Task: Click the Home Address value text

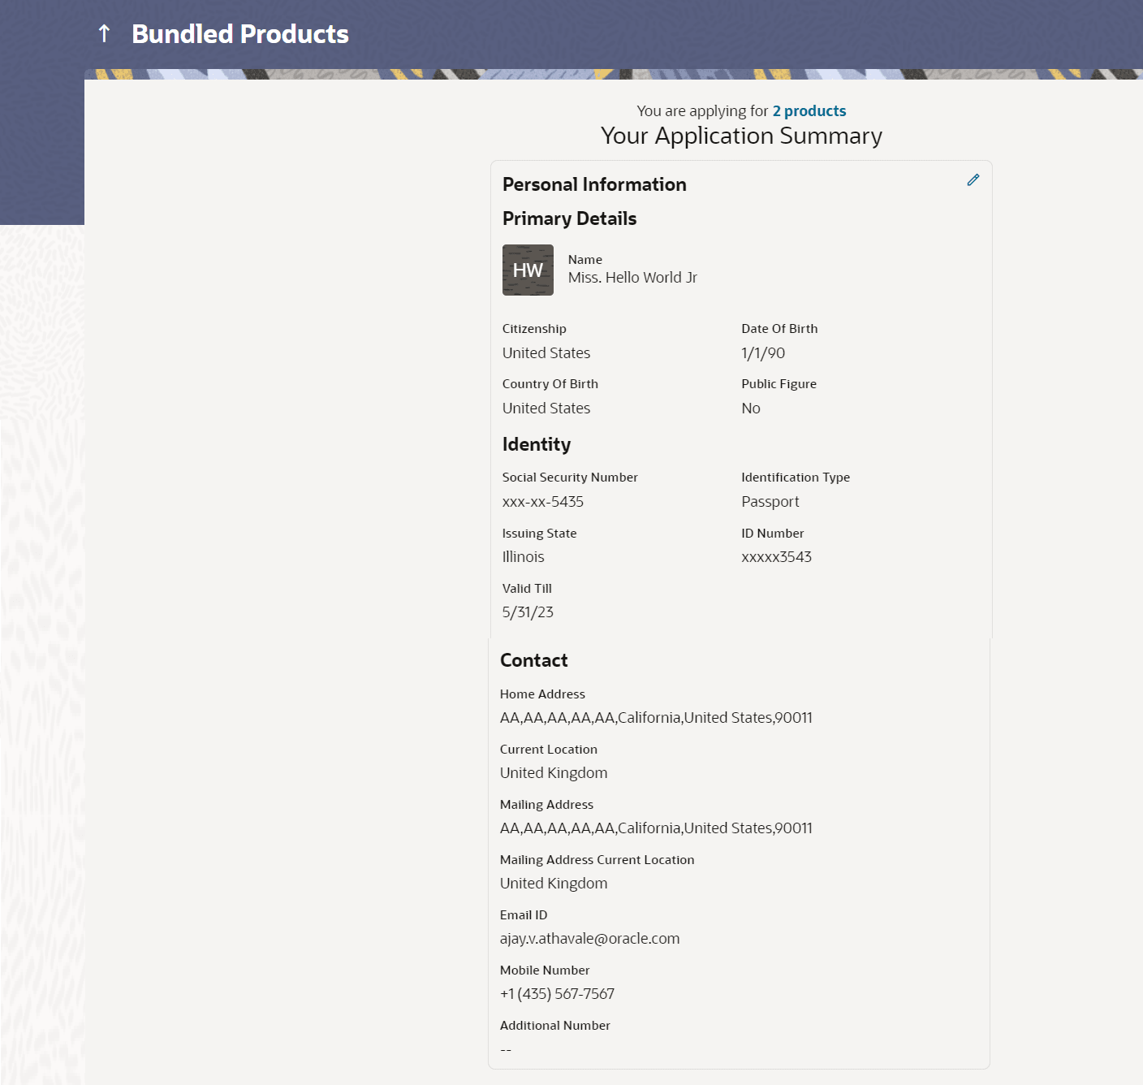Action: click(x=656, y=718)
